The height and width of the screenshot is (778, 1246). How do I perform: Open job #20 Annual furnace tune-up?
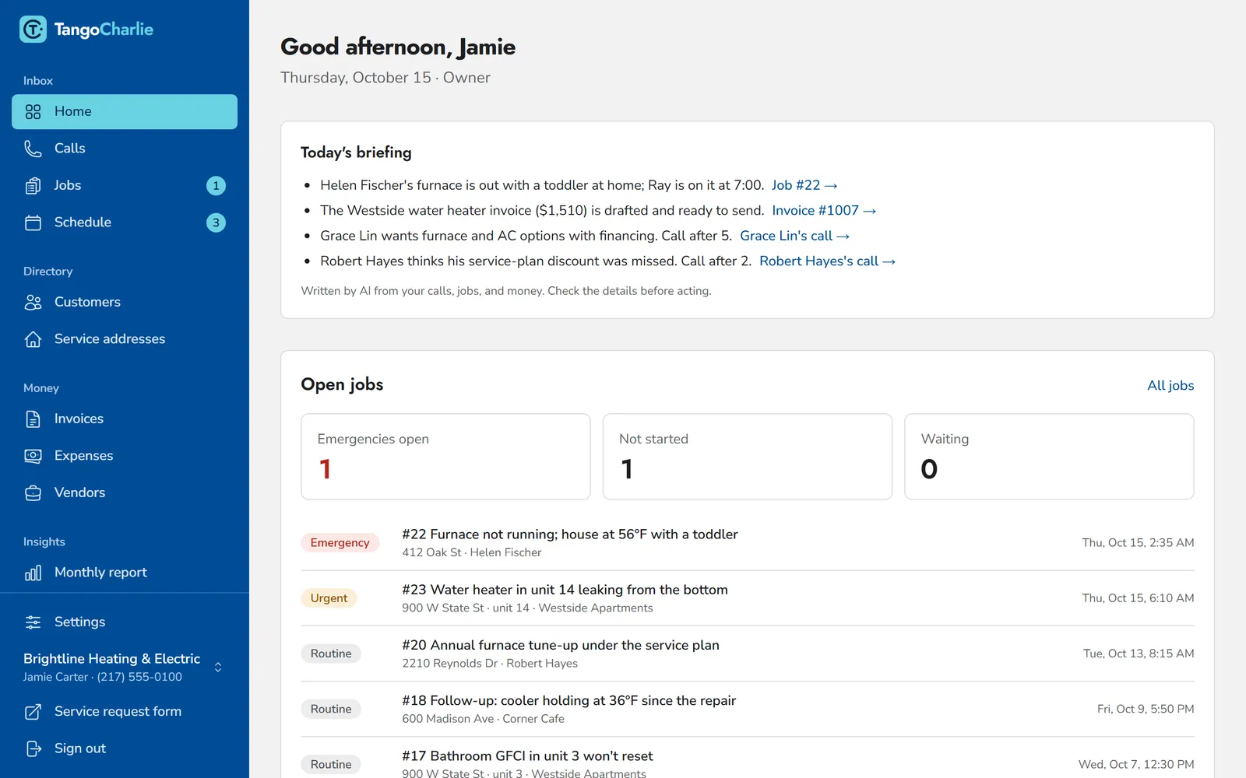748,654
